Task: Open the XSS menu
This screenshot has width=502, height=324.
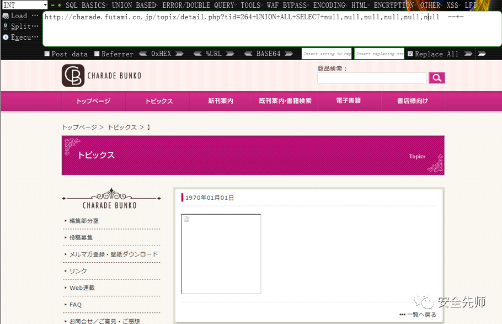Action: point(453,6)
